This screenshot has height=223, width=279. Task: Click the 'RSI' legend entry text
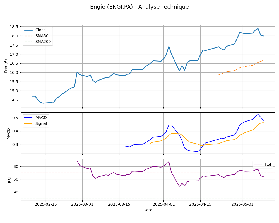(268, 164)
